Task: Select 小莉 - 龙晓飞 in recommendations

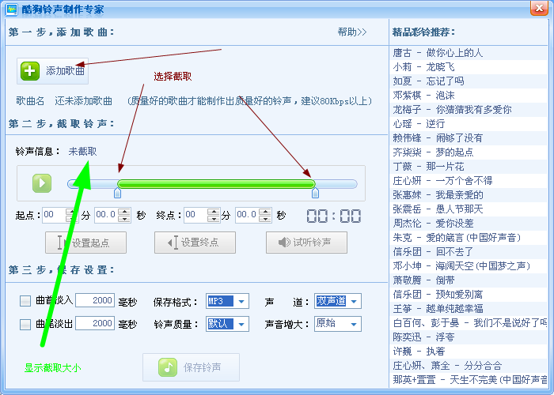Action: 469,67
